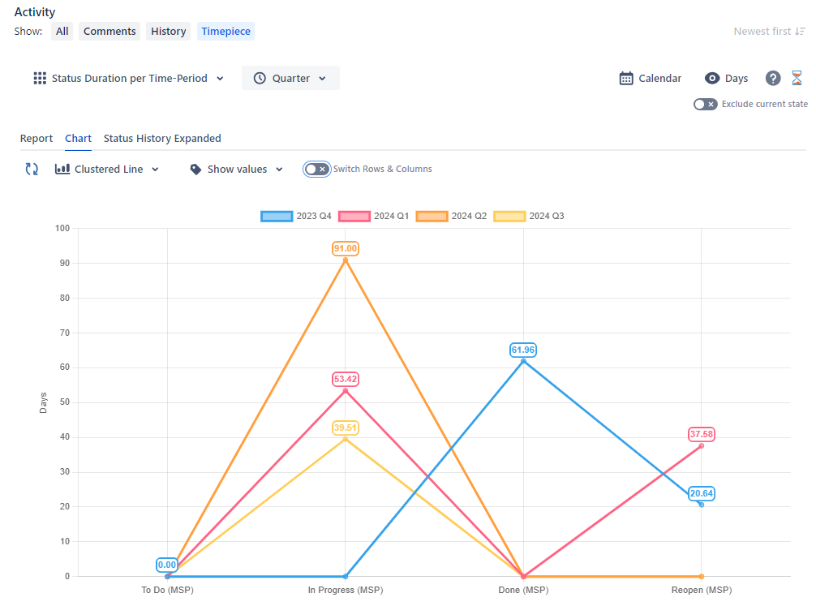Click the 91.00 data point label
816x606 pixels.
[345, 248]
